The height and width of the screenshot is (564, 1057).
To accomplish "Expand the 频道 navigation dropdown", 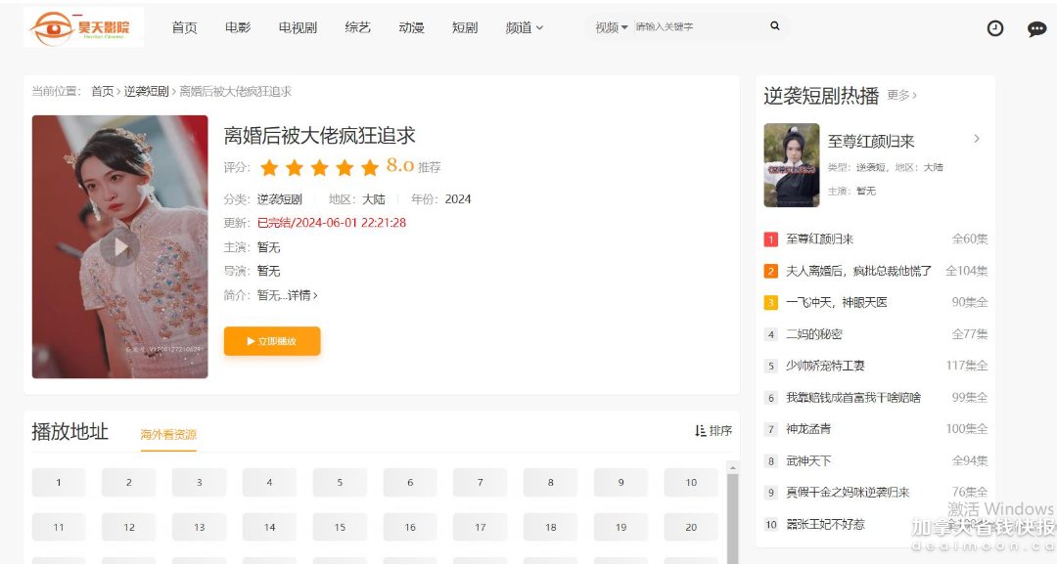I will tap(524, 28).
